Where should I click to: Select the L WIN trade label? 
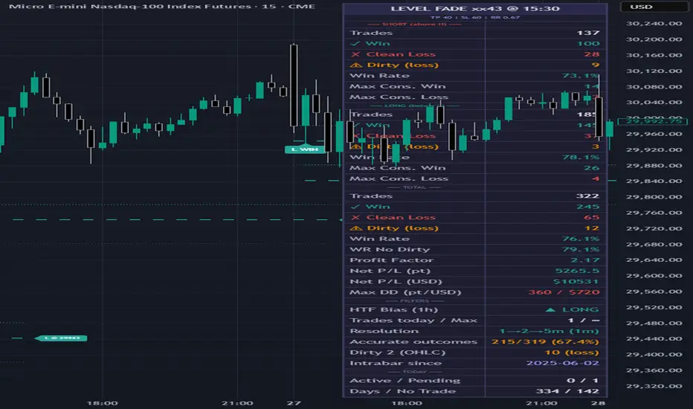pyautogui.click(x=305, y=149)
